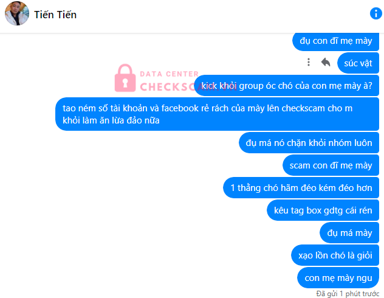Screen dimensions: 384x298
Task: Select the "súc vật" message bubble
Action: [357, 62]
